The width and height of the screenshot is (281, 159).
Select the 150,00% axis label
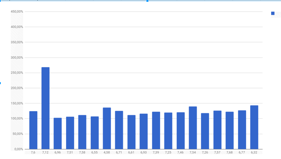click(17, 103)
